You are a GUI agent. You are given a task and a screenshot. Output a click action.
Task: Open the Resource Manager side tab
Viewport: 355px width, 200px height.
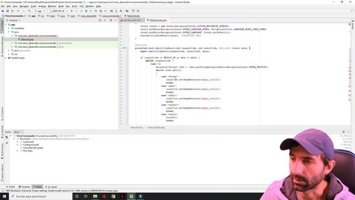(x=2, y=46)
